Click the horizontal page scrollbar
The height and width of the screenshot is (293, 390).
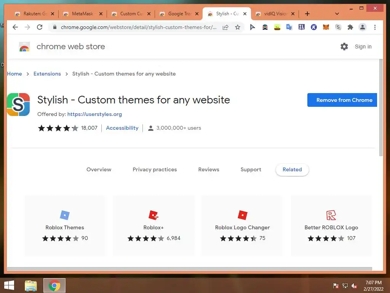(190, 269)
